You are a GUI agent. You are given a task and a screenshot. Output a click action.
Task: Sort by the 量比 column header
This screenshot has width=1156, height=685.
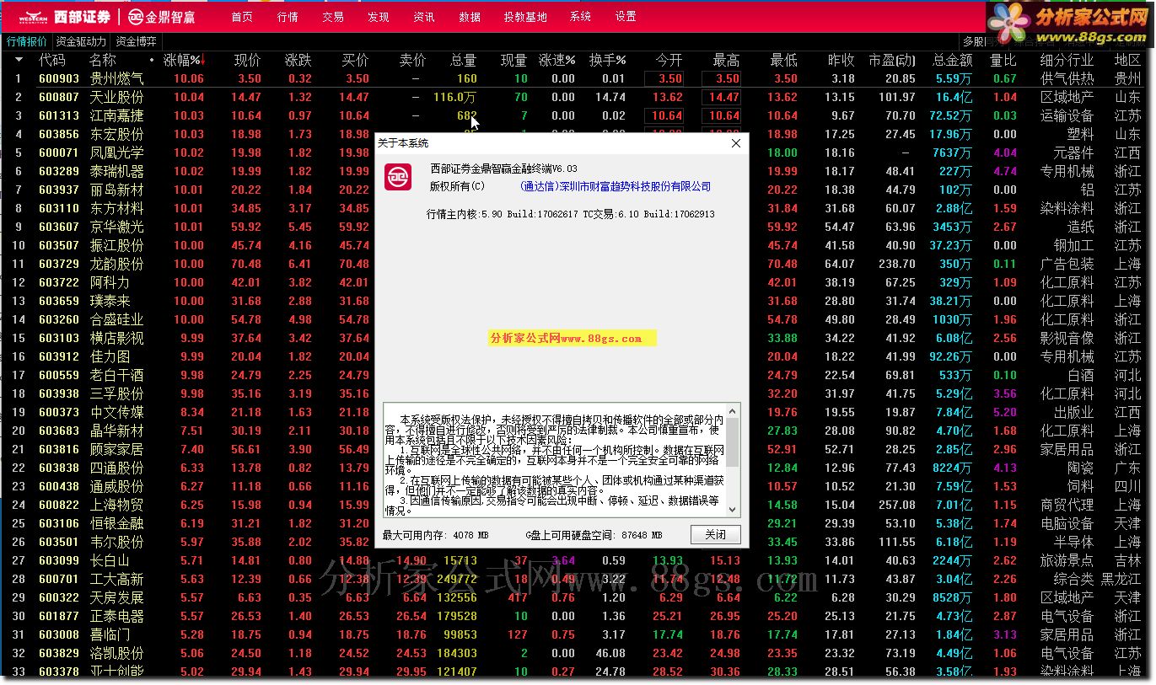click(1003, 60)
